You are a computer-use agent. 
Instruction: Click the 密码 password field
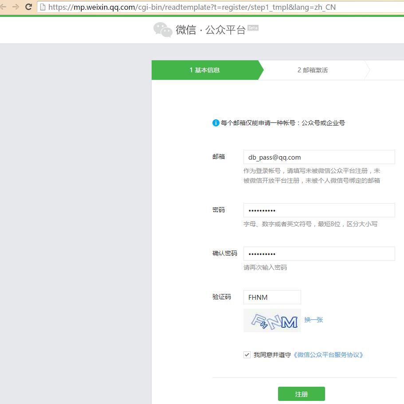point(319,210)
